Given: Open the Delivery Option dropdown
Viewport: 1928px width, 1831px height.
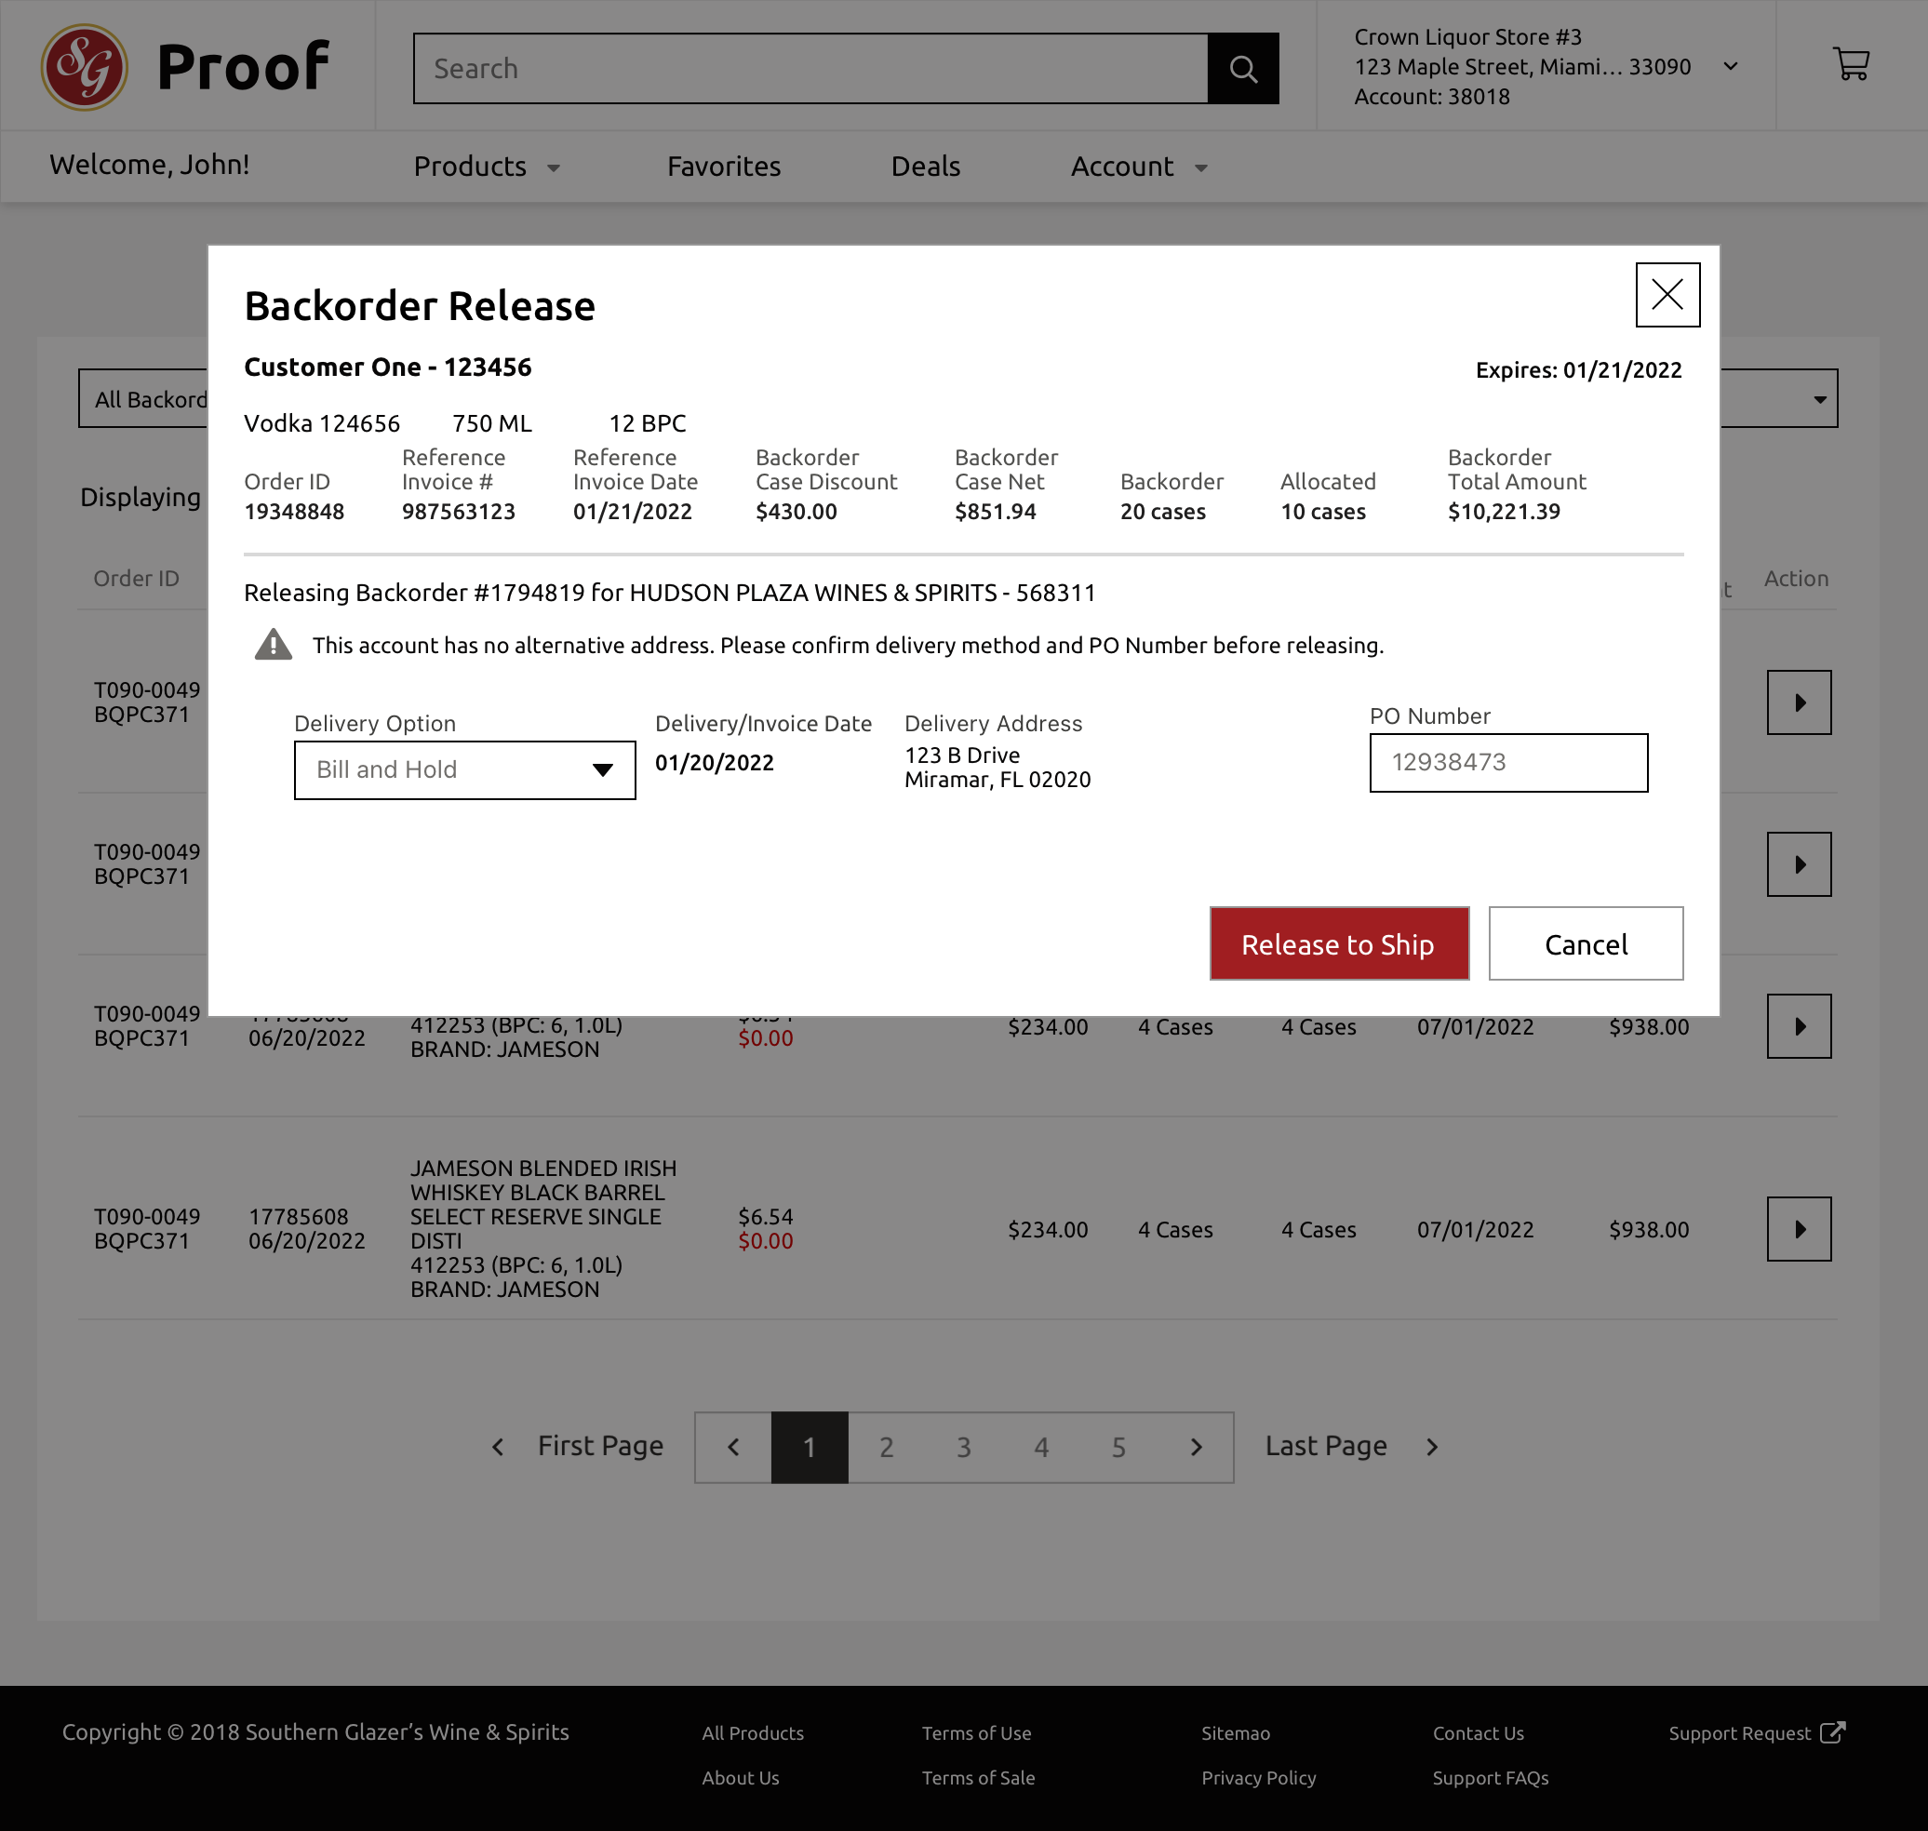Looking at the screenshot, I should [464, 770].
